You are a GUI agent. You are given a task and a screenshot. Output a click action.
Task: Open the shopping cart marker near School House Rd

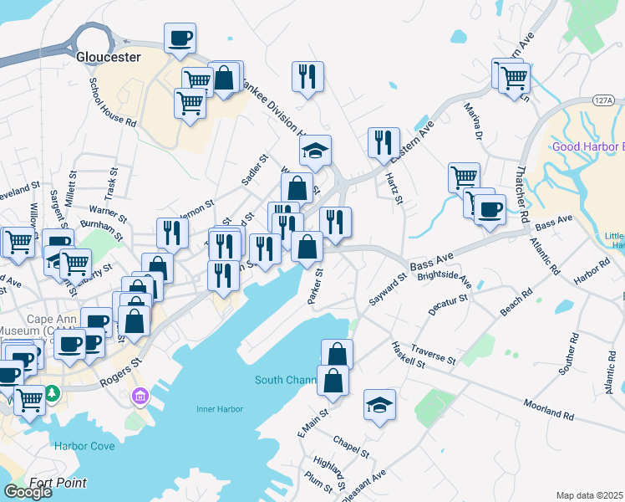(191, 104)
